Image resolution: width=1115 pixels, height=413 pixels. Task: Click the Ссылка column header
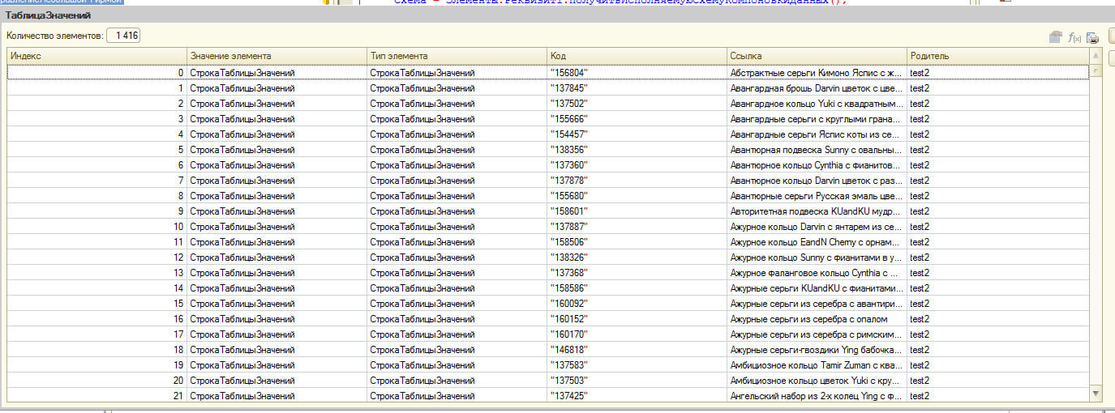coord(817,56)
